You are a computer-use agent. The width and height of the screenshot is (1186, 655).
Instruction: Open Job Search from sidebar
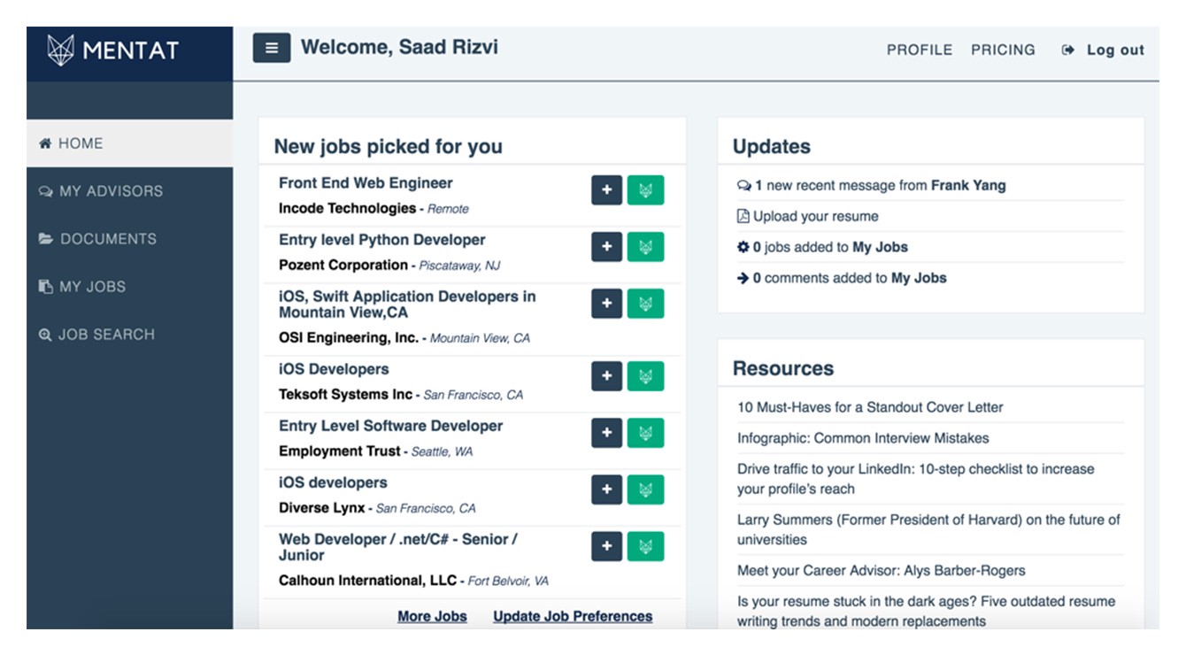[106, 335]
